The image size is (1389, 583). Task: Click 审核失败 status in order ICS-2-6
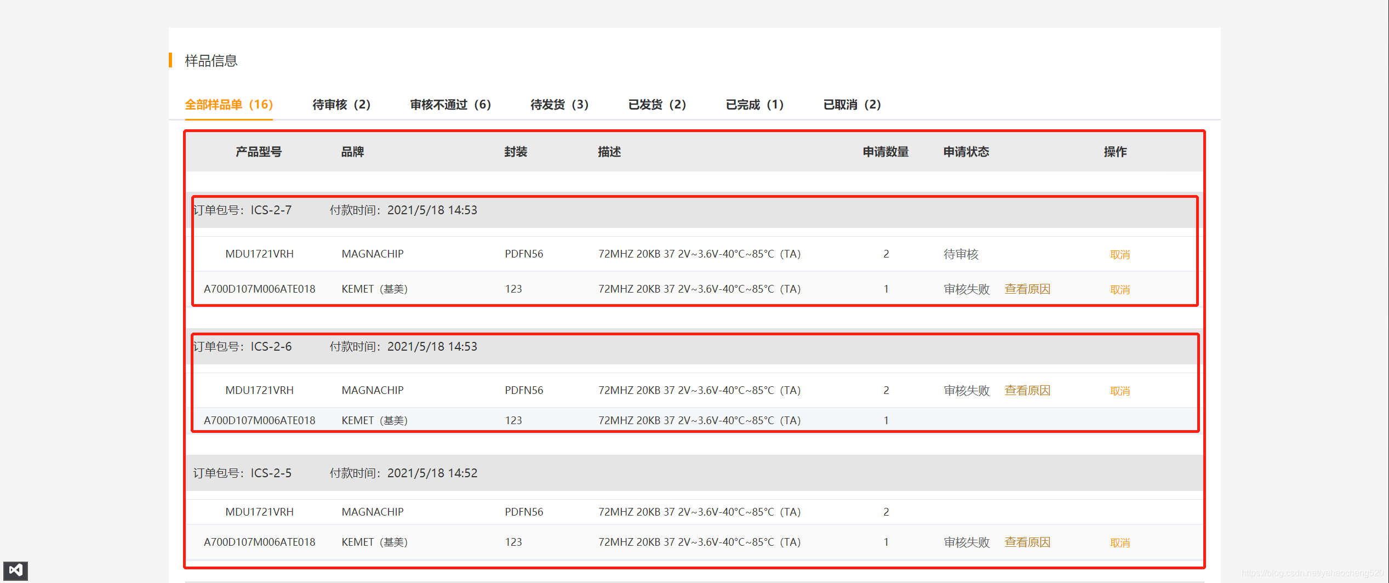[967, 390]
